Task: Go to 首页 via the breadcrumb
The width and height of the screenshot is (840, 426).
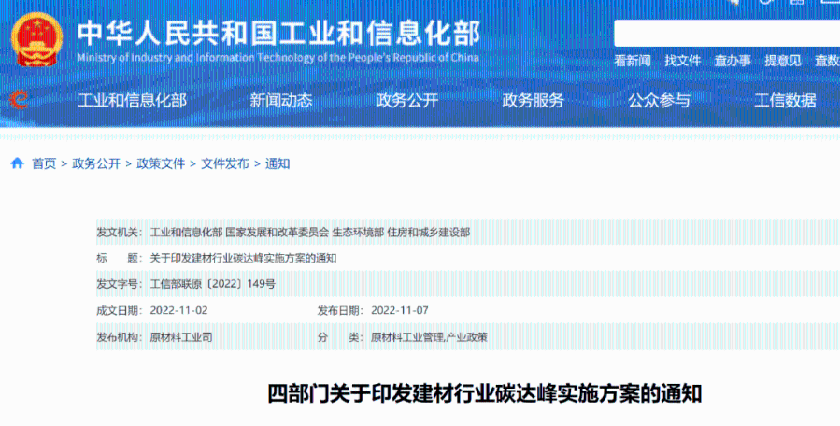Action: click(44, 163)
